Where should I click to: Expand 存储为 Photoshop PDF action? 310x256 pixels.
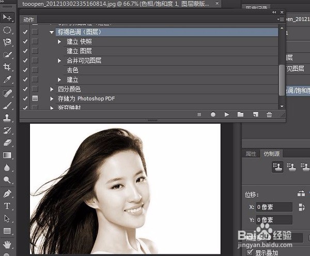52,99
